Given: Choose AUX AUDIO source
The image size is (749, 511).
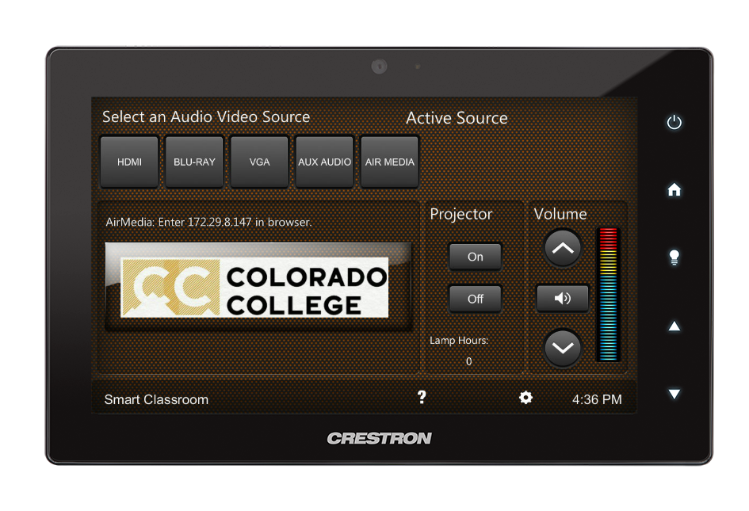Looking at the screenshot, I should tap(324, 162).
